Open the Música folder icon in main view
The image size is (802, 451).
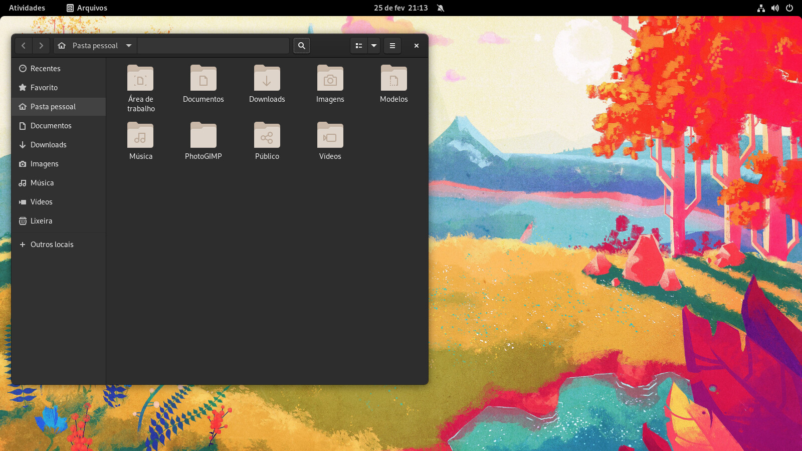pyautogui.click(x=140, y=135)
